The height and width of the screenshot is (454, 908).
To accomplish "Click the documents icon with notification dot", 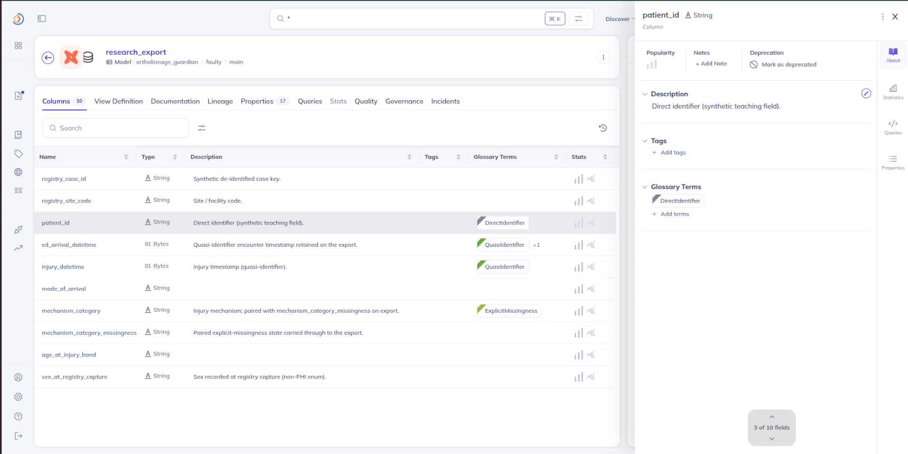I will [x=18, y=95].
